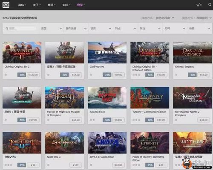
Task: Click the SpellForce 3 ¥169 price
Action: [x=76, y=165]
